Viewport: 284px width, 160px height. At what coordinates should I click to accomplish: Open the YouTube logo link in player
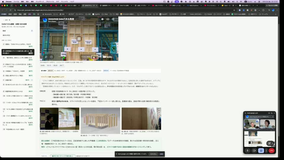pos(108,57)
